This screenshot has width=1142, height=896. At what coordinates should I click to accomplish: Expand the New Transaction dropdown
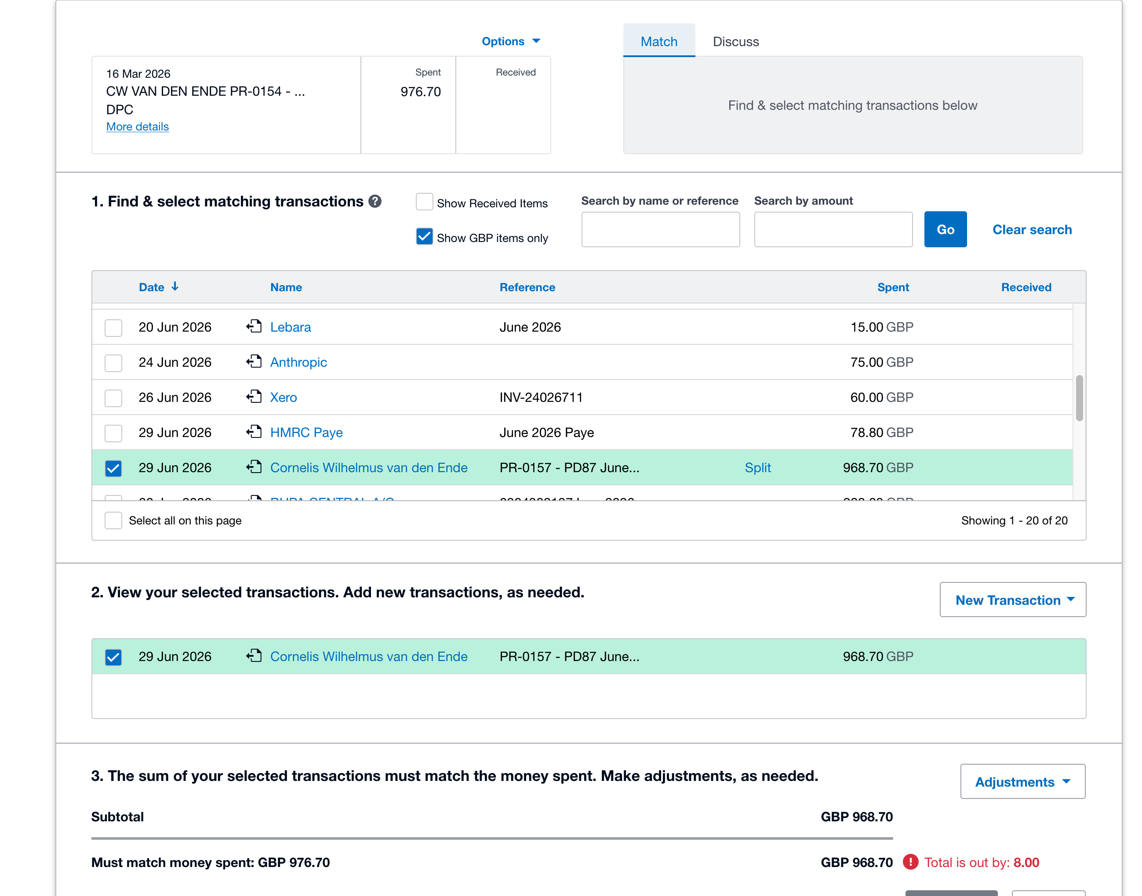pos(1013,600)
